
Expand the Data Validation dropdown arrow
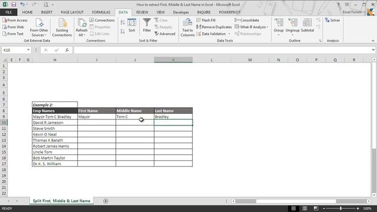pos(229,34)
